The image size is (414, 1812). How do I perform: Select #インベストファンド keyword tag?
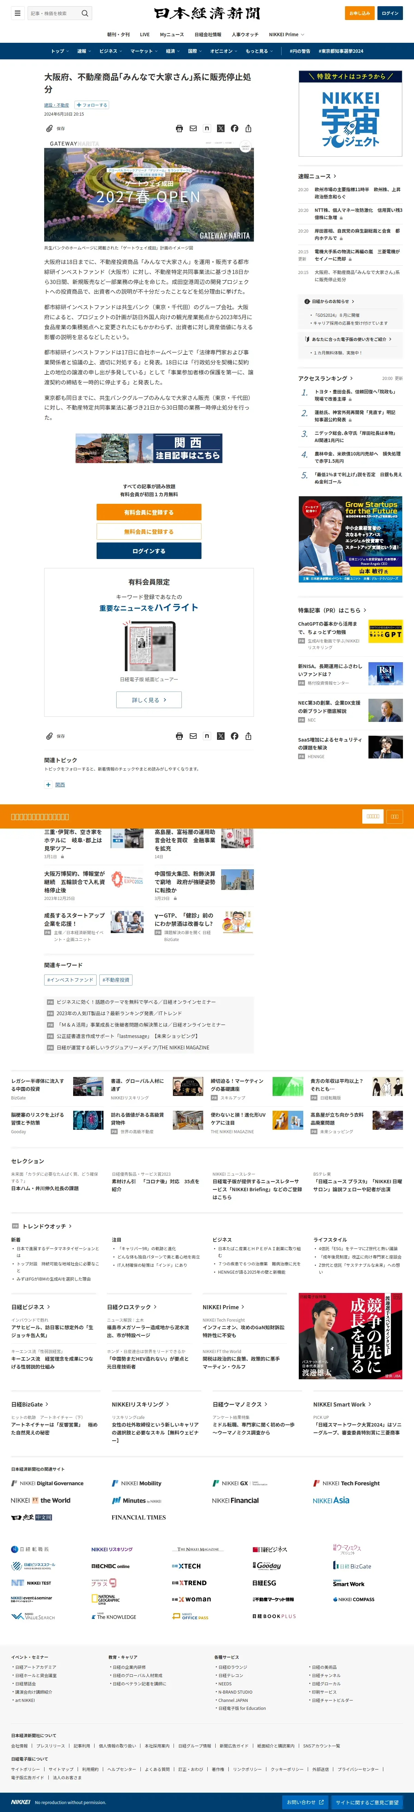pyautogui.click(x=70, y=980)
